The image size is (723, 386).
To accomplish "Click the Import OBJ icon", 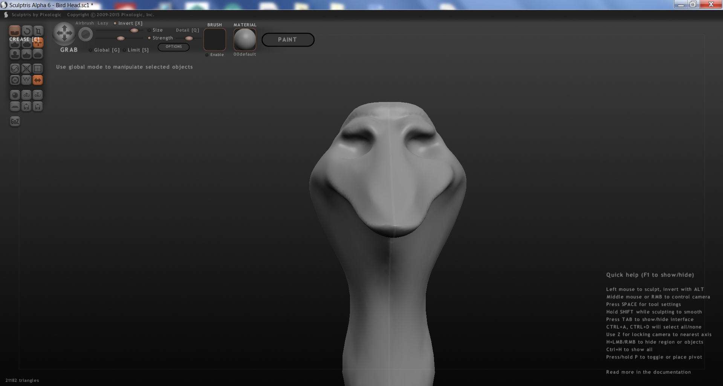I will [x=26, y=95].
